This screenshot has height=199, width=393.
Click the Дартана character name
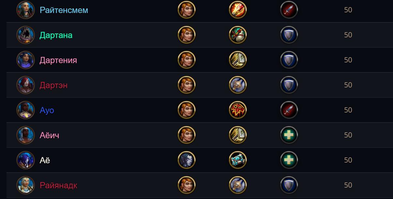56,35
